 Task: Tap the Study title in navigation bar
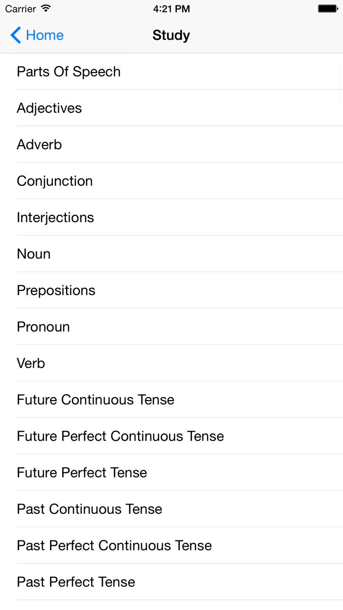pos(171,35)
